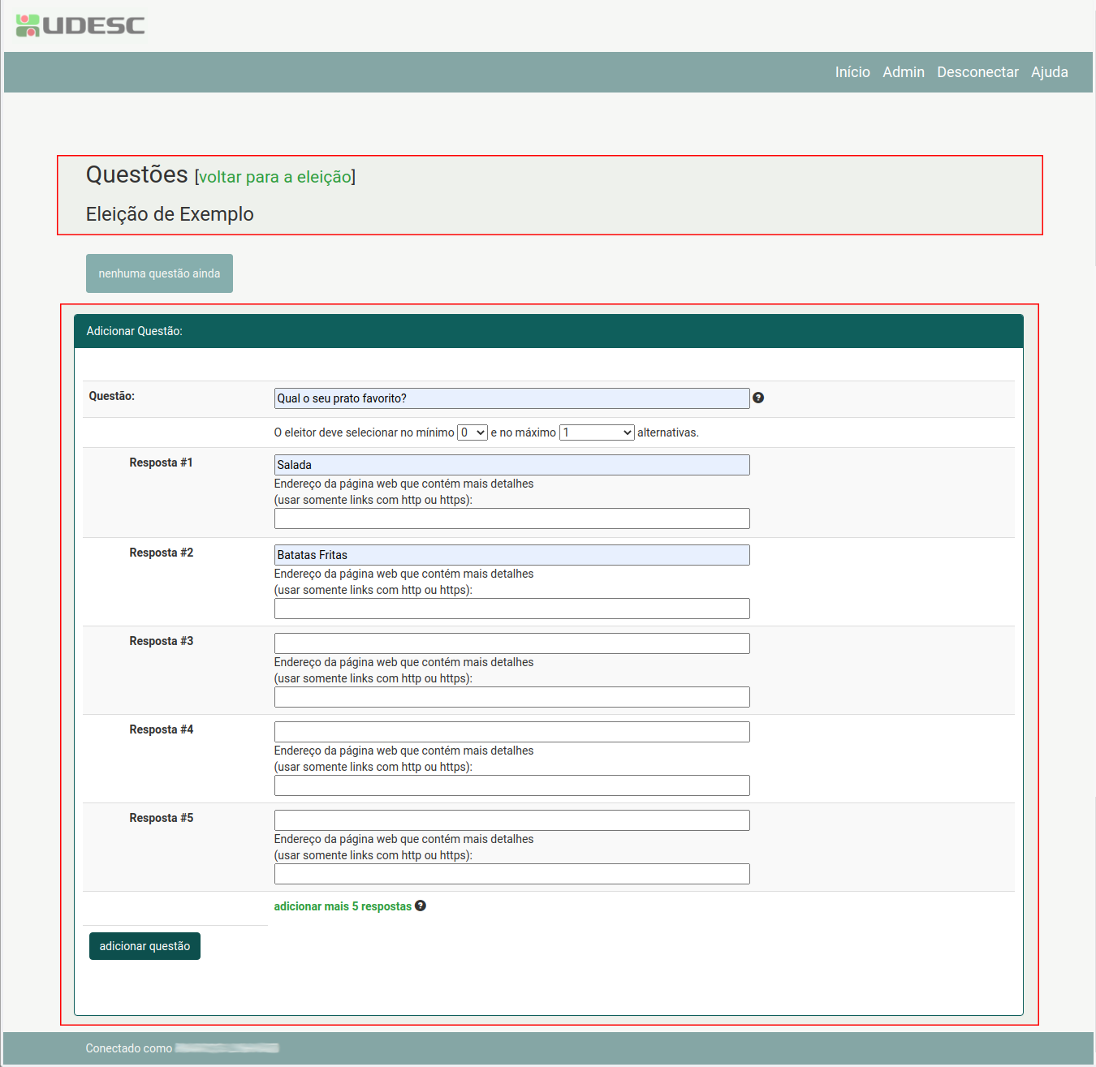Click Resposta #2 field with Batatas Fritas
The height and width of the screenshot is (1067, 1096).
[x=511, y=555]
